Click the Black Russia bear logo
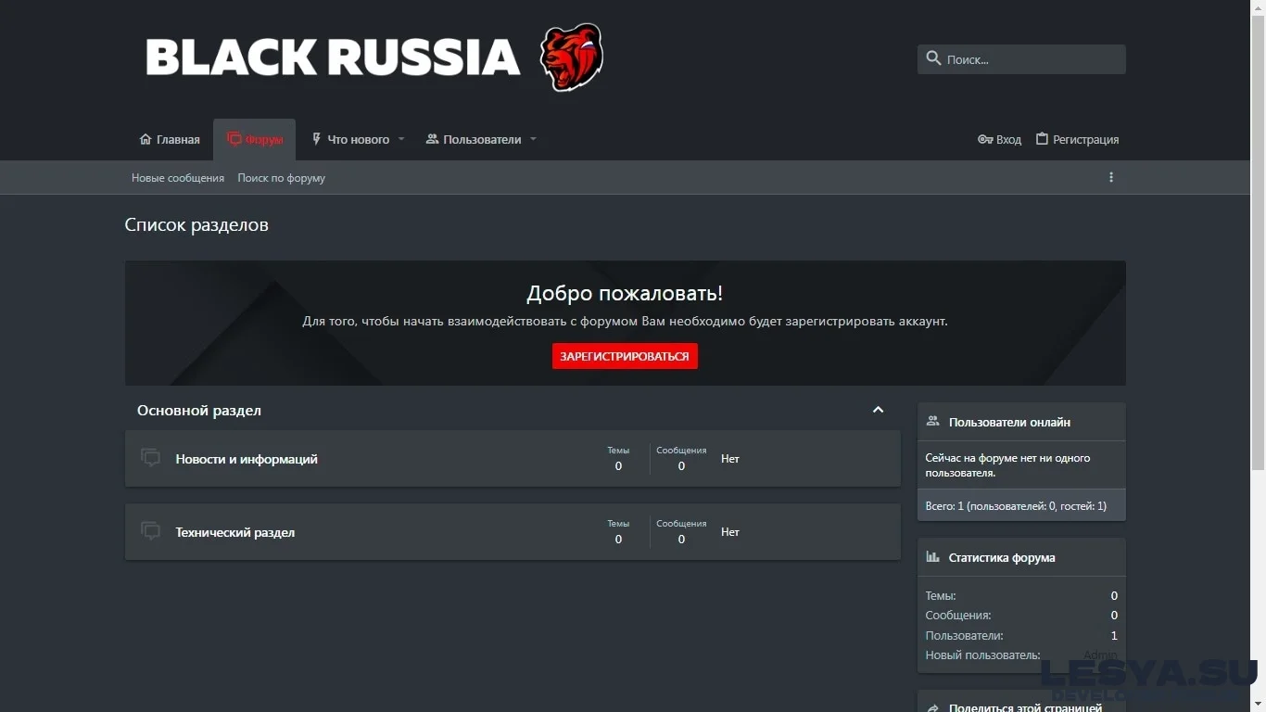1266x712 pixels. click(572, 57)
